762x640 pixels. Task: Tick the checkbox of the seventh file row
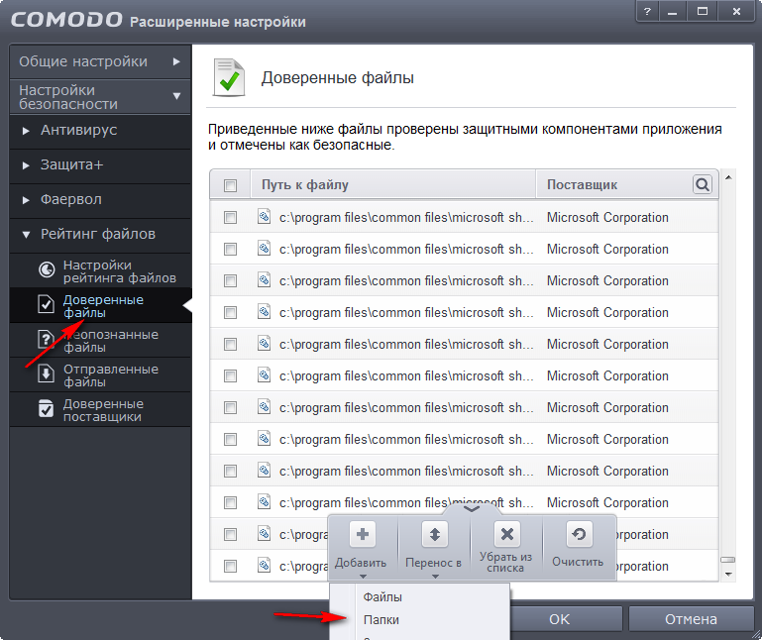[x=230, y=408]
